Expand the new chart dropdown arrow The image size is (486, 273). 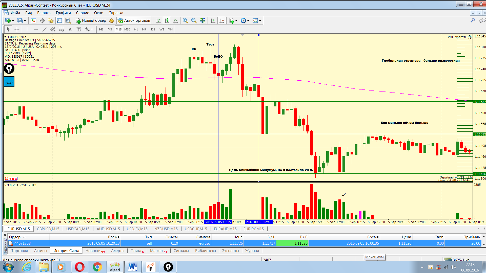pos(13,21)
